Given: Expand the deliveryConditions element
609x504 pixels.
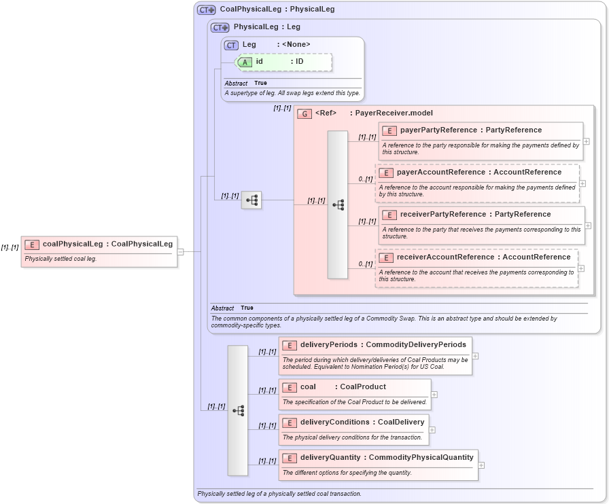Looking at the screenshot, I should (x=432, y=430).
